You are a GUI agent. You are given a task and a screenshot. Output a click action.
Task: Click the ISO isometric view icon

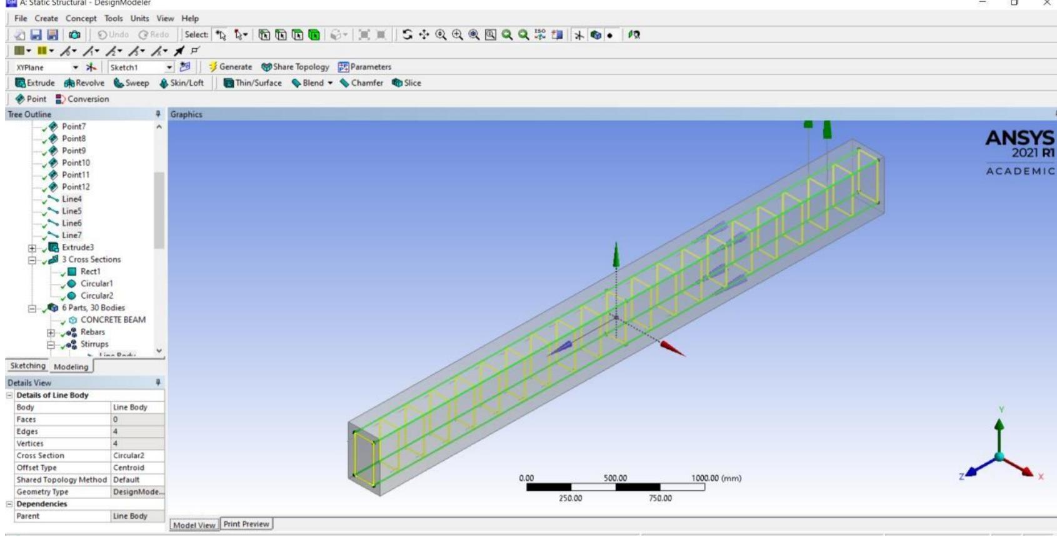(x=540, y=34)
